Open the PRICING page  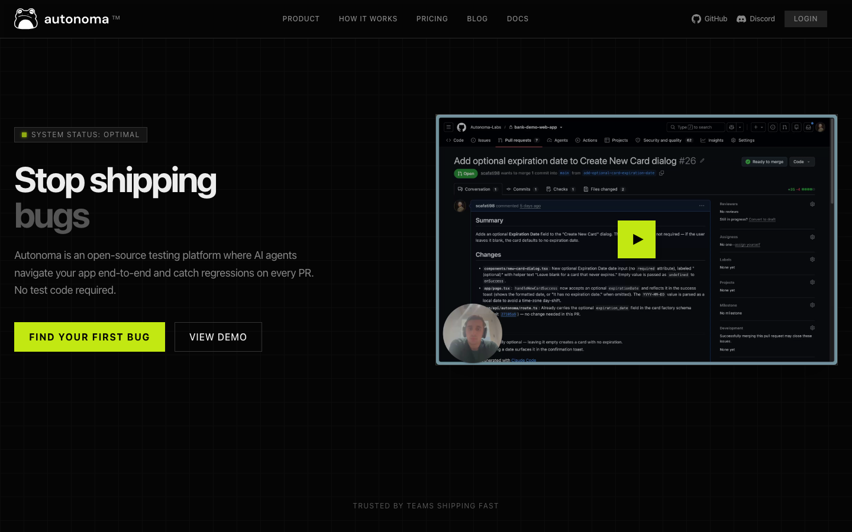[x=432, y=19]
